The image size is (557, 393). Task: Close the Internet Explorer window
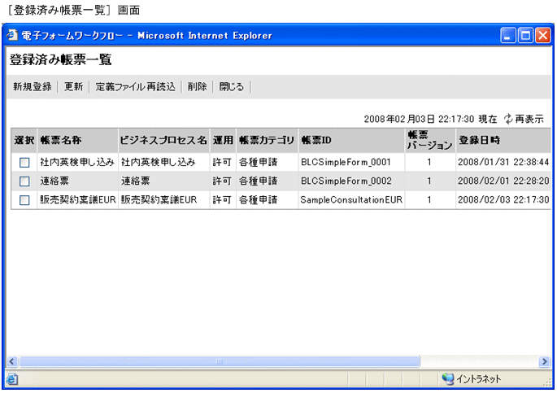coord(543,36)
